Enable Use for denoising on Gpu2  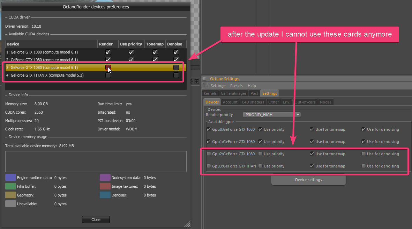point(364,154)
